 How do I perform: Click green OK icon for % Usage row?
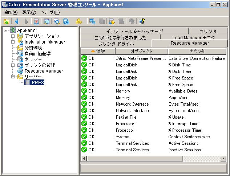pyautogui.click(x=84, y=117)
